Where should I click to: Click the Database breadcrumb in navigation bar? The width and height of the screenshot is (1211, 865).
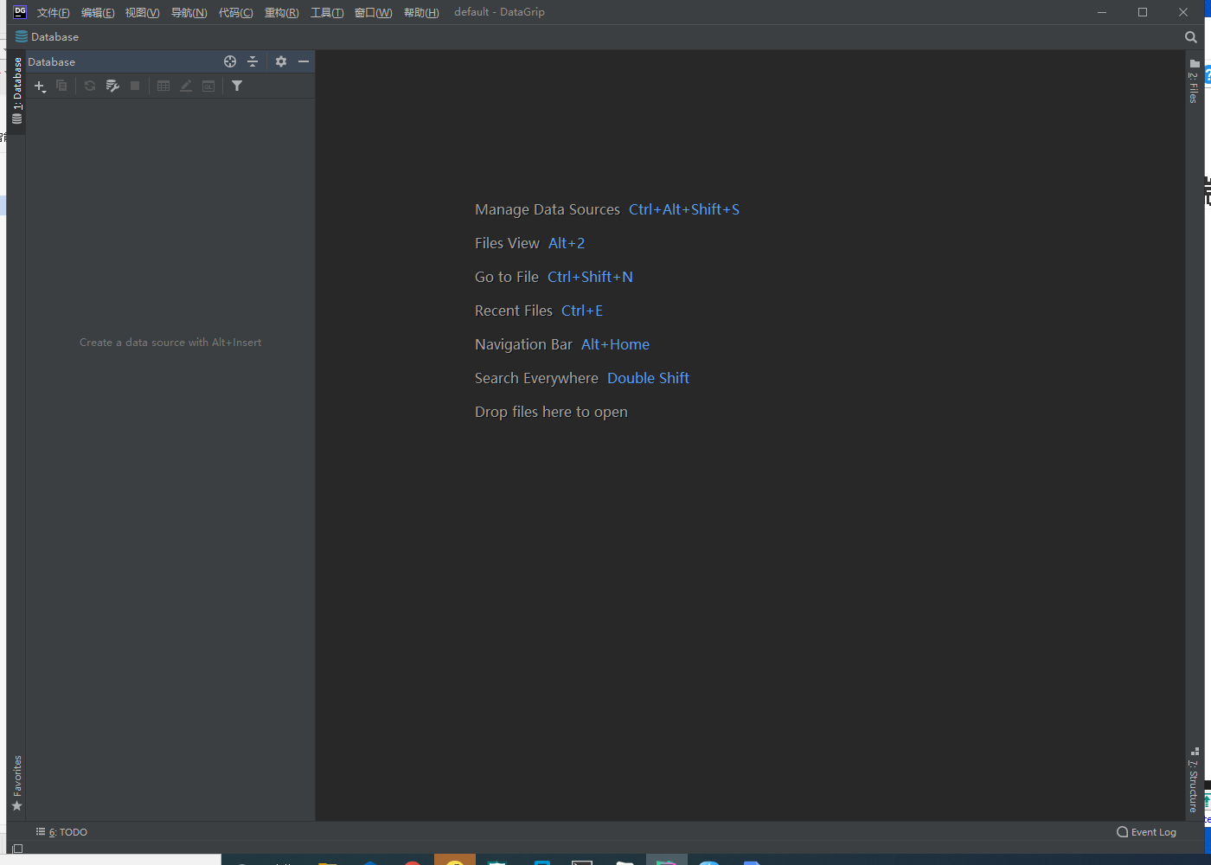coord(48,36)
